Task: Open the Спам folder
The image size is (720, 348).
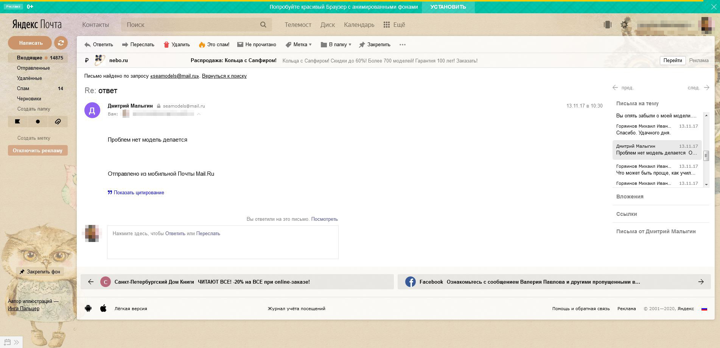Action: click(23, 89)
